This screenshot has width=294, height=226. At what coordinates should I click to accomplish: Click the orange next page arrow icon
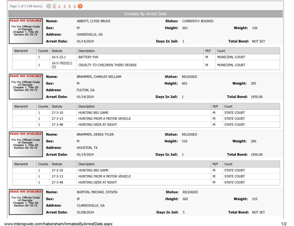tap(80, 6)
